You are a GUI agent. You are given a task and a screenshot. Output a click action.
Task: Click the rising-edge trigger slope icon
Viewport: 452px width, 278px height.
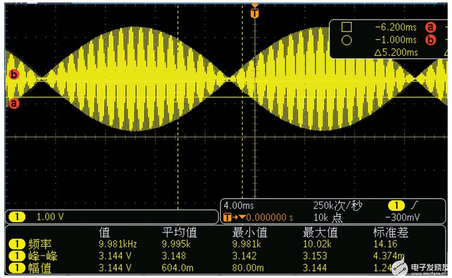[x=414, y=205]
